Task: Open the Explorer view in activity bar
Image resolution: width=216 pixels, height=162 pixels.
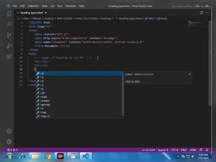Action: [9, 14]
